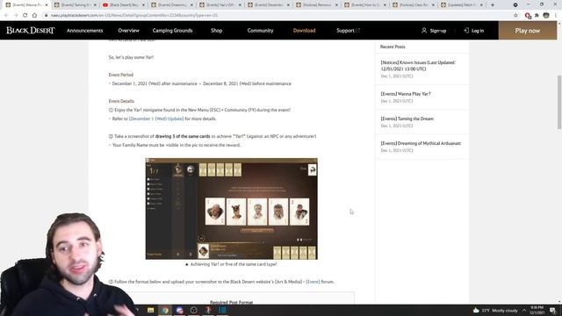The height and width of the screenshot is (316, 562).
Task: Click the taskbar clock
Action: 537,310
